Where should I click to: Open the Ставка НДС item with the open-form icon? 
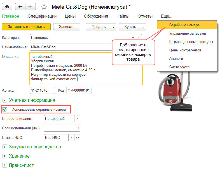[x=77, y=138]
